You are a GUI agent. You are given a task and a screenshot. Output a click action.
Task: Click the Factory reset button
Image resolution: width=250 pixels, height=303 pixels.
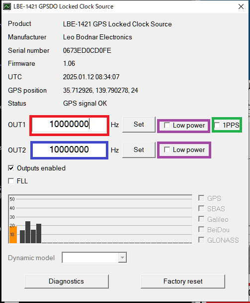(183, 282)
